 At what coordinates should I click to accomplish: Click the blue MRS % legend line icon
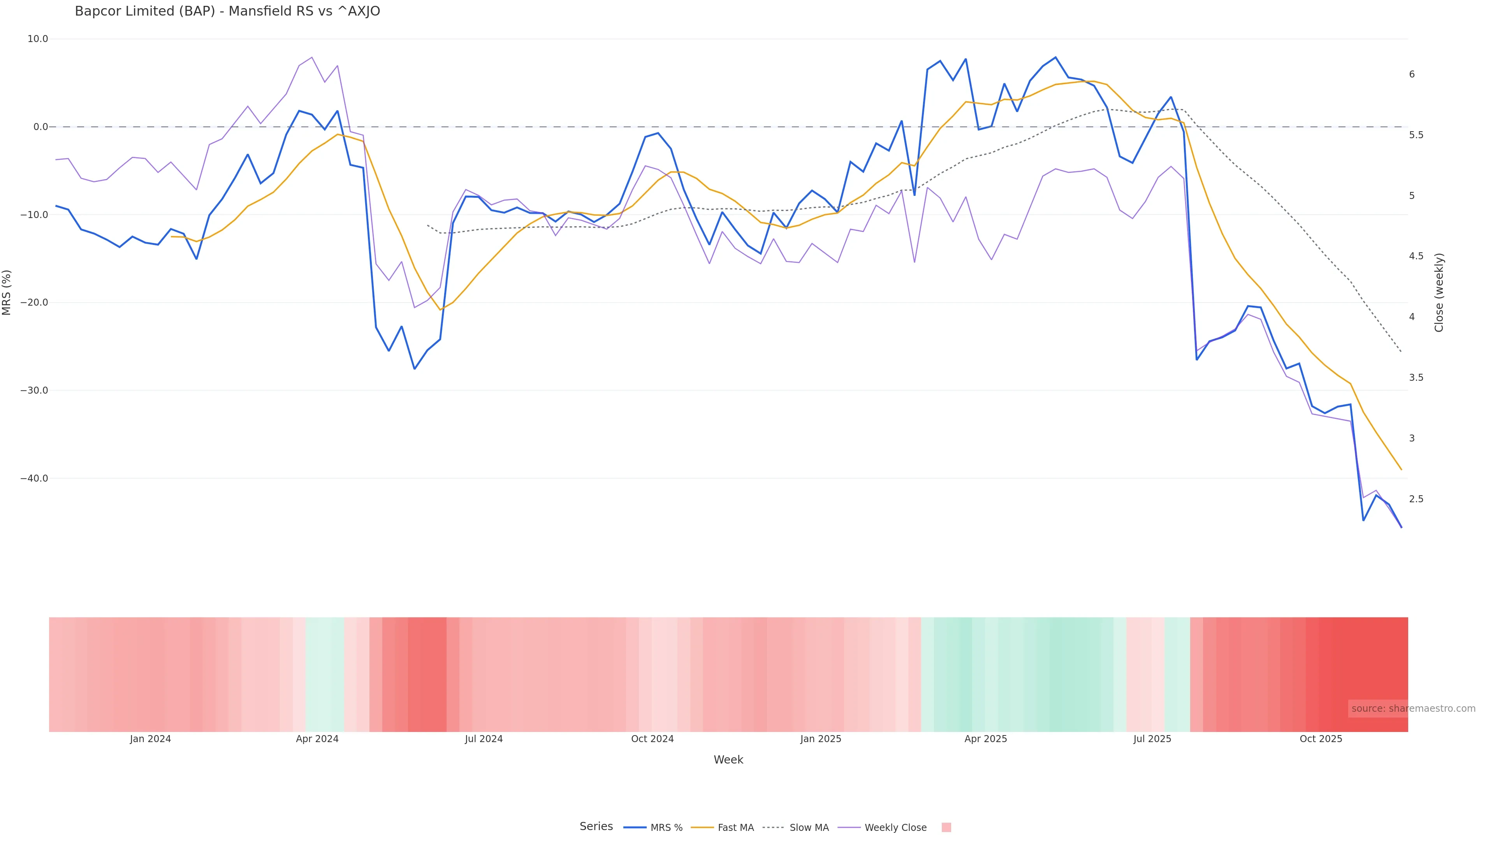pos(635,828)
